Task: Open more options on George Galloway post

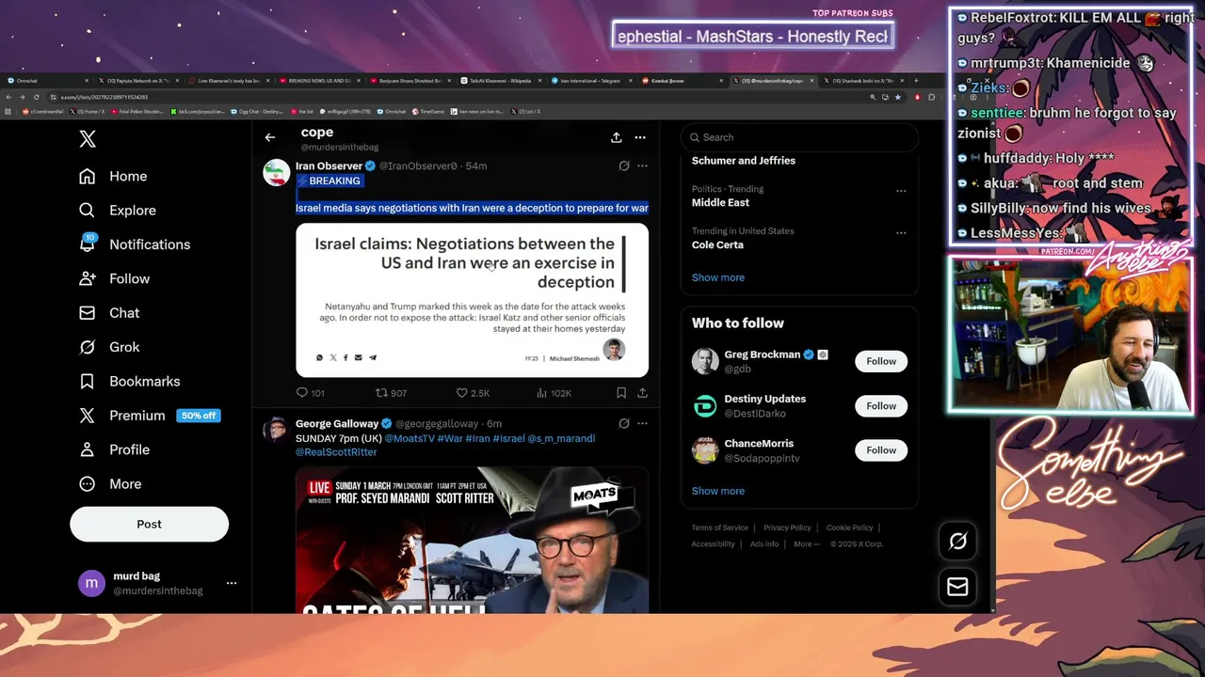Action: pos(642,423)
